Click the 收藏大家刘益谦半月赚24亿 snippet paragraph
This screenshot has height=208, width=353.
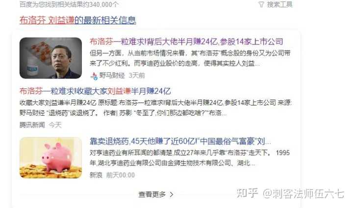point(156,108)
